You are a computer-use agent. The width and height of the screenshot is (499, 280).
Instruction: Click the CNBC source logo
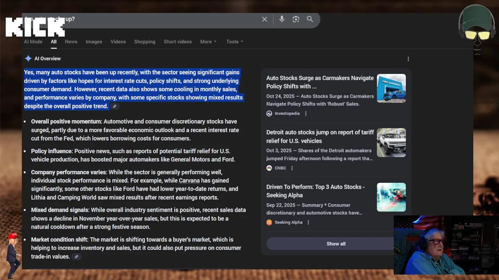point(269,168)
